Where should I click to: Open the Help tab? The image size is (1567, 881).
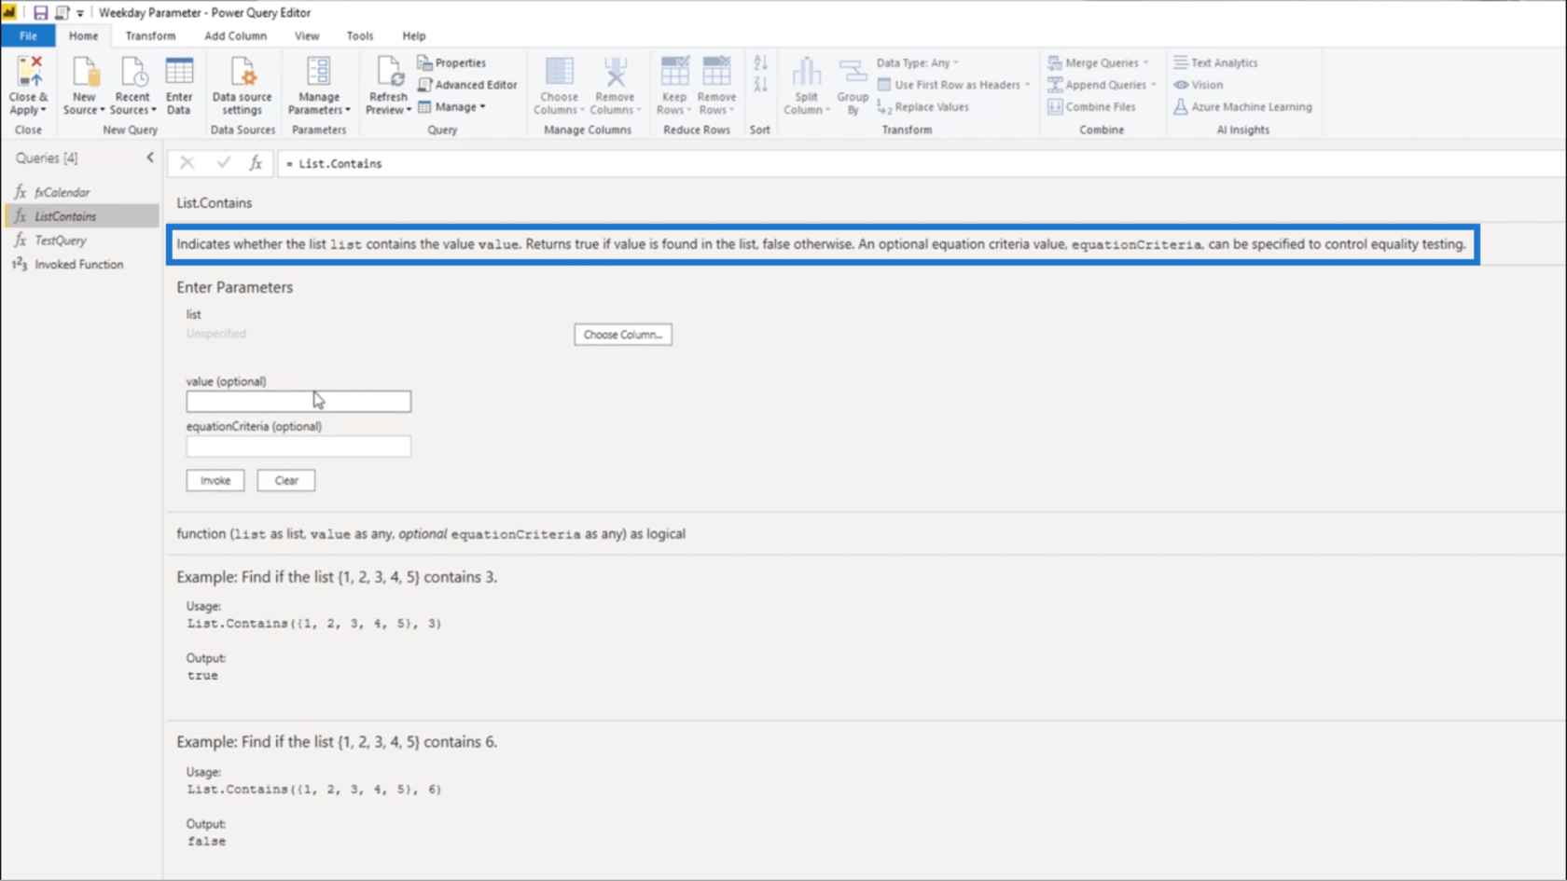coord(414,35)
